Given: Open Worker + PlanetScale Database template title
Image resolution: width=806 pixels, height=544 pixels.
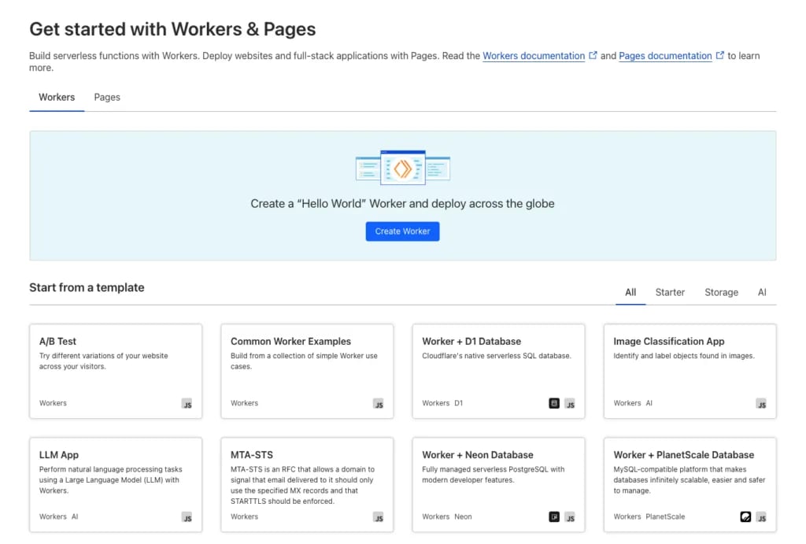Looking at the screenshot, I should 684,455.
